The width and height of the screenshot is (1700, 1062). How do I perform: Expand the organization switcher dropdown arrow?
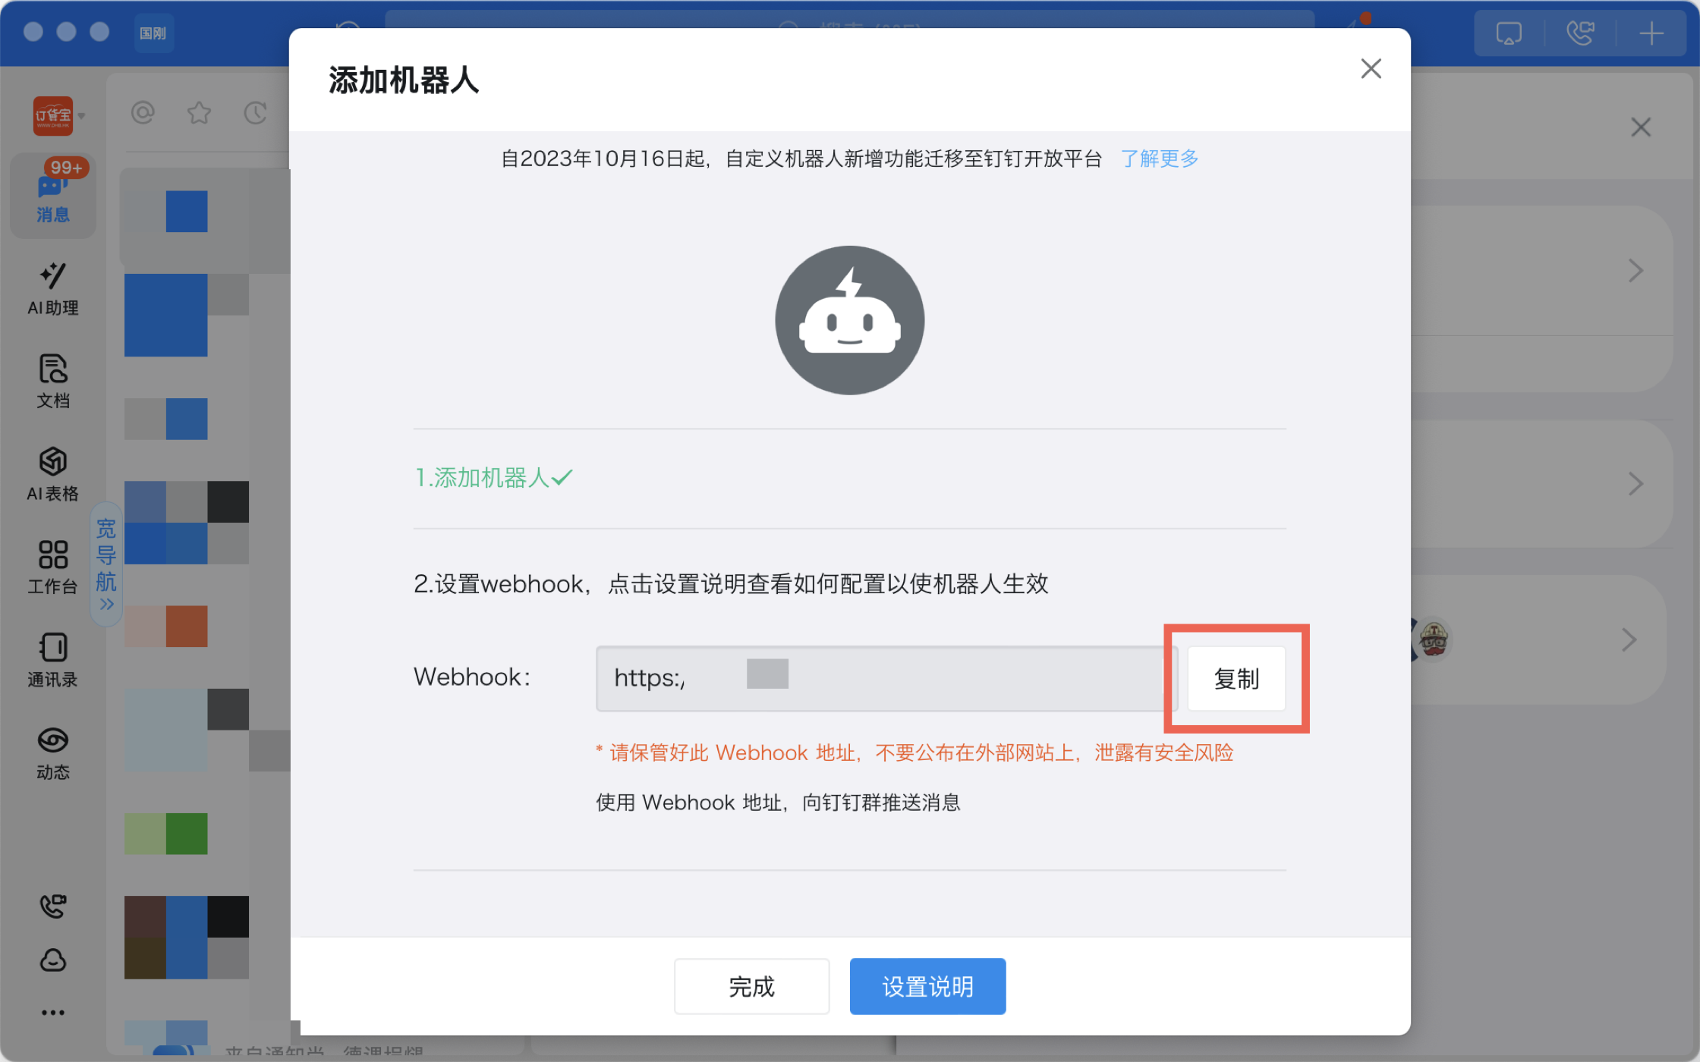(82, 116)
